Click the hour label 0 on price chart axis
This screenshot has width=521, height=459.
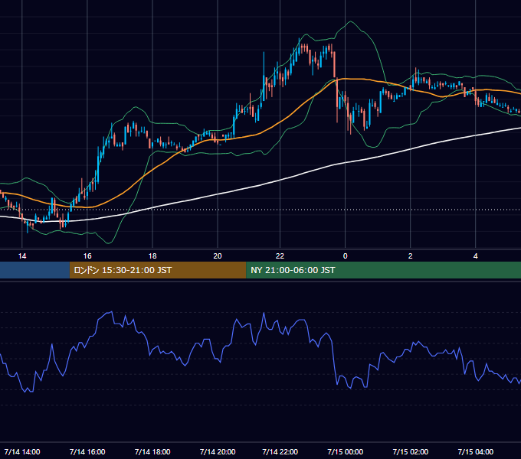pyautogui.click(x=345, y=256)
